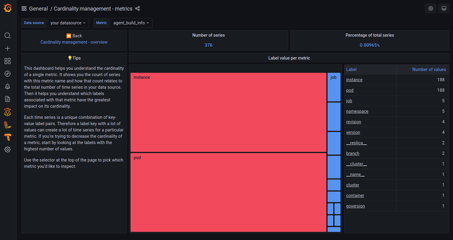
Task: Switch to the General breadcrumb
Action: [x=39, y=8]
